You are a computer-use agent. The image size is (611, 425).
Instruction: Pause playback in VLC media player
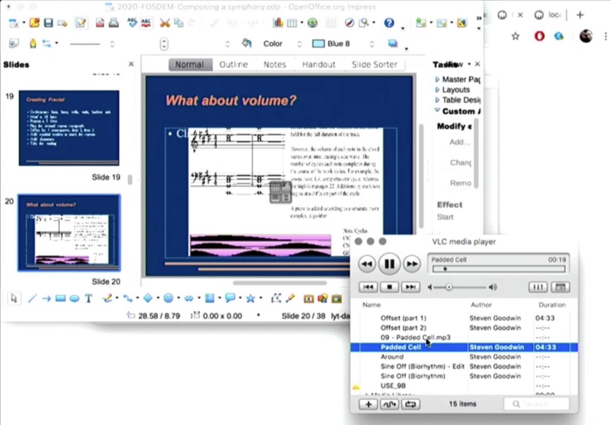click(390, 264)
